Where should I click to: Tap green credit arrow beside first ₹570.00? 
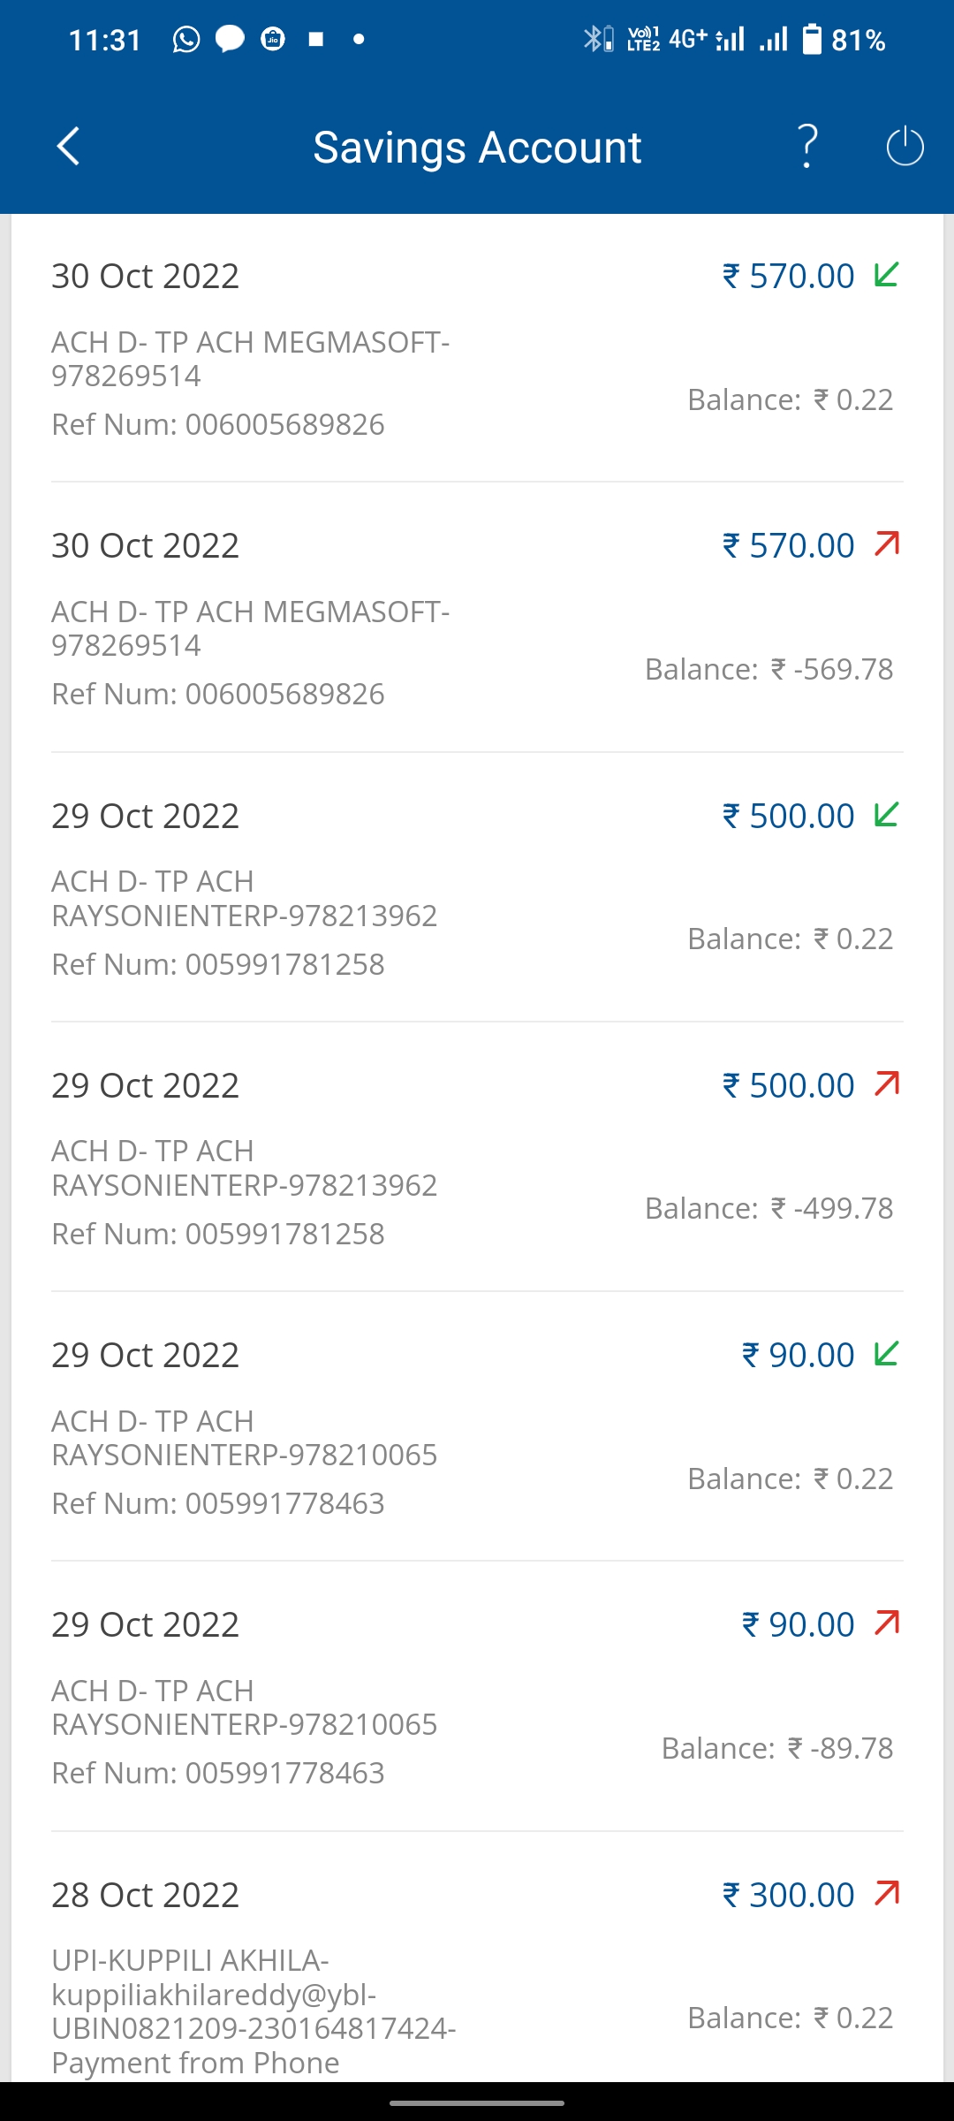point(886,275)
